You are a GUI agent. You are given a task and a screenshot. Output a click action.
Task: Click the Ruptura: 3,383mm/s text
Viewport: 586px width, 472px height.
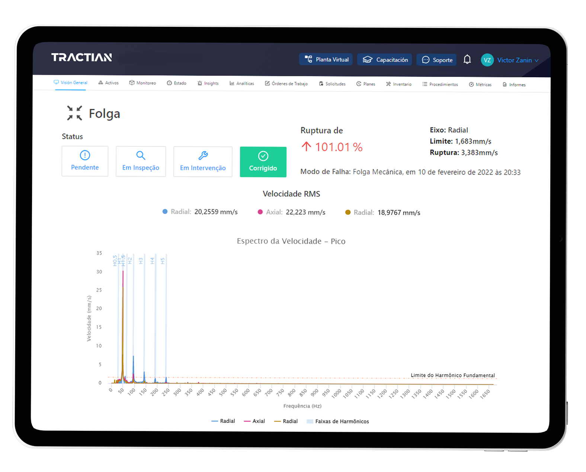click(464, 152)
